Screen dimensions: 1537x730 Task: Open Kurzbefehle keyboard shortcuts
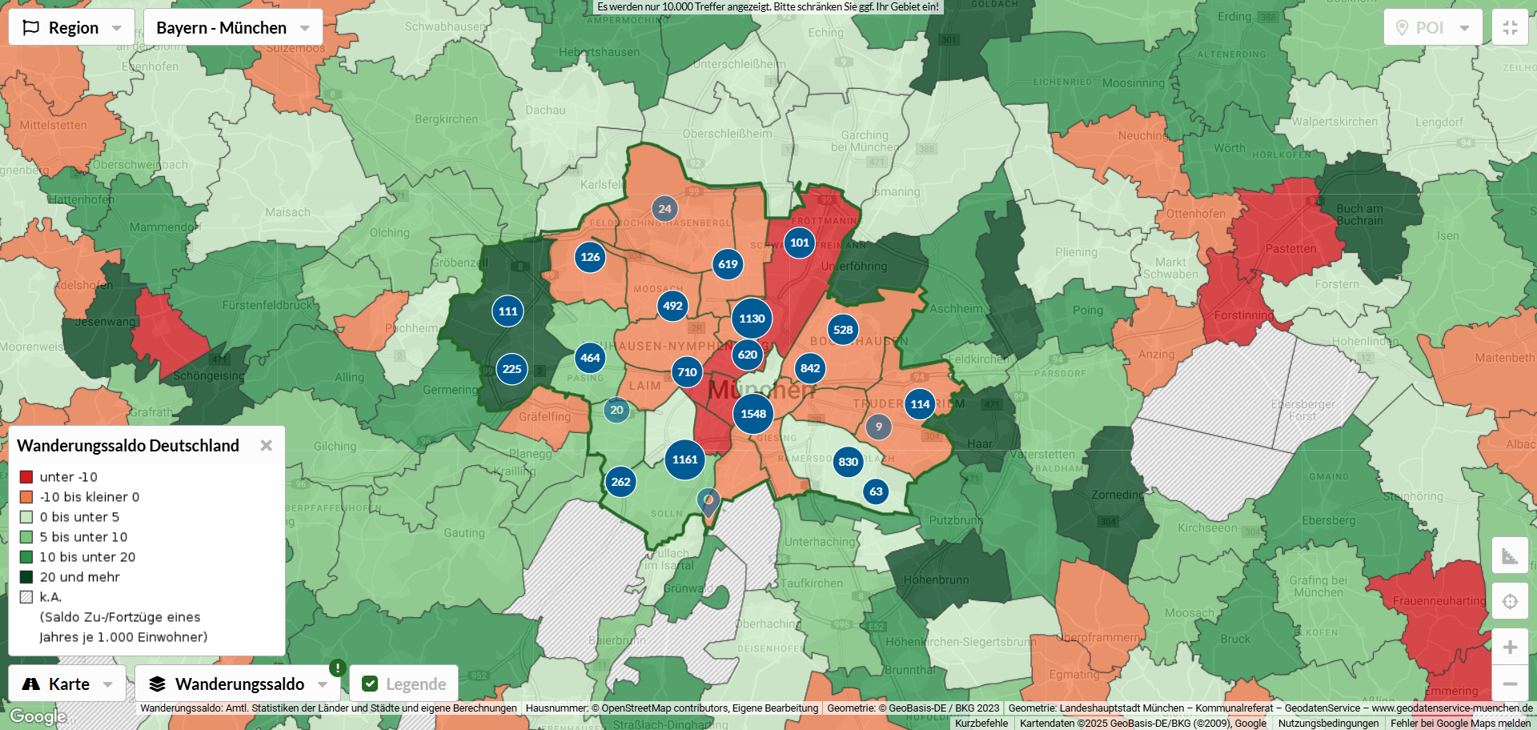(981, 724)
